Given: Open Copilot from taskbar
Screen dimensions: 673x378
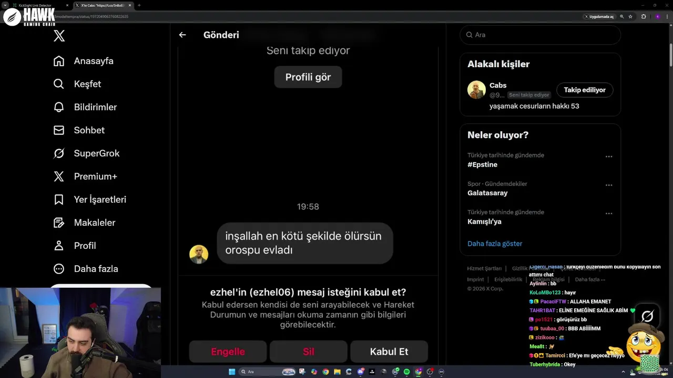Looking at the screenshot, I should coord(314,372).
